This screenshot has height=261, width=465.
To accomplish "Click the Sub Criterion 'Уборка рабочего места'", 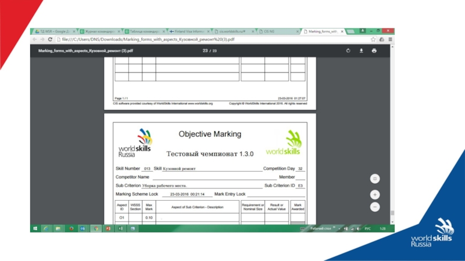I will (x=164, y=186).
